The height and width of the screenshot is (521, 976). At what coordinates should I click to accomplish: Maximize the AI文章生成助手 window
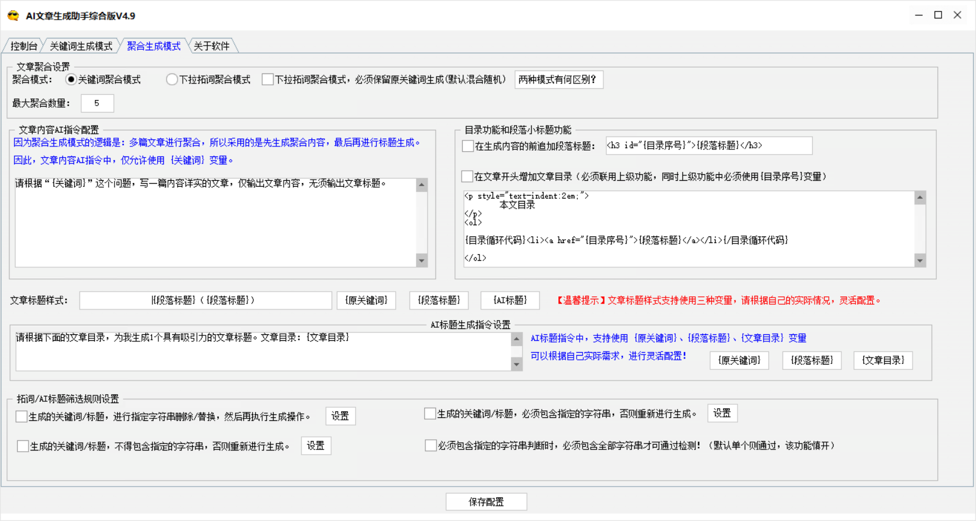[938, 15]
